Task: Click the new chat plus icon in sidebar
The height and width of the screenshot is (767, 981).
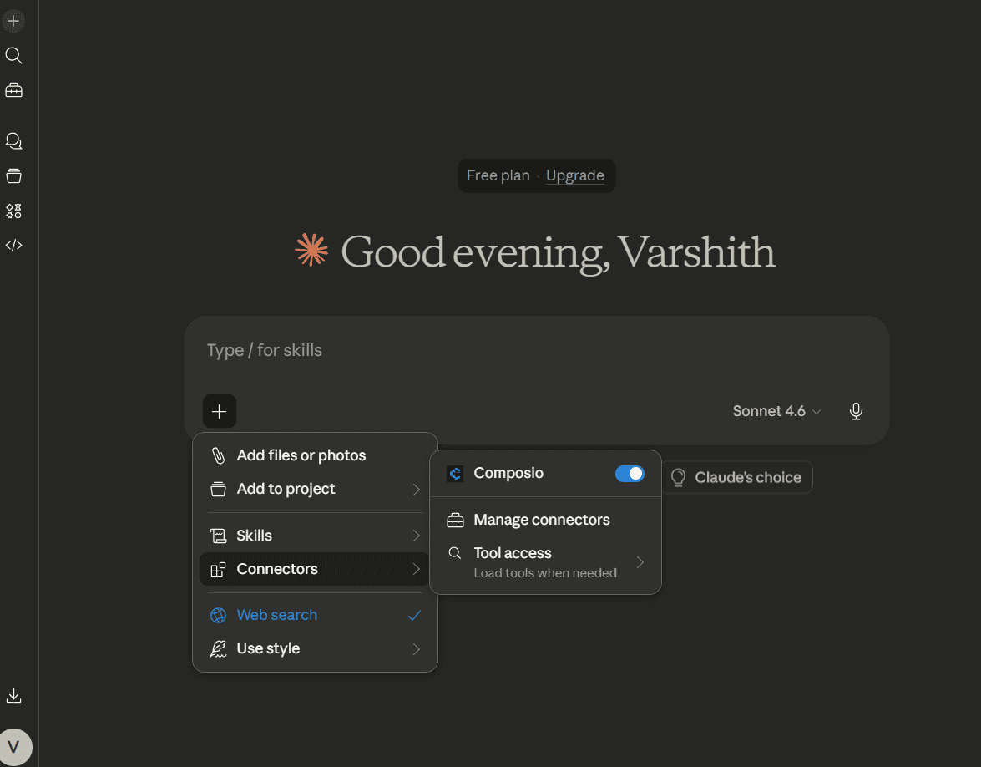Action: [13, 21]
